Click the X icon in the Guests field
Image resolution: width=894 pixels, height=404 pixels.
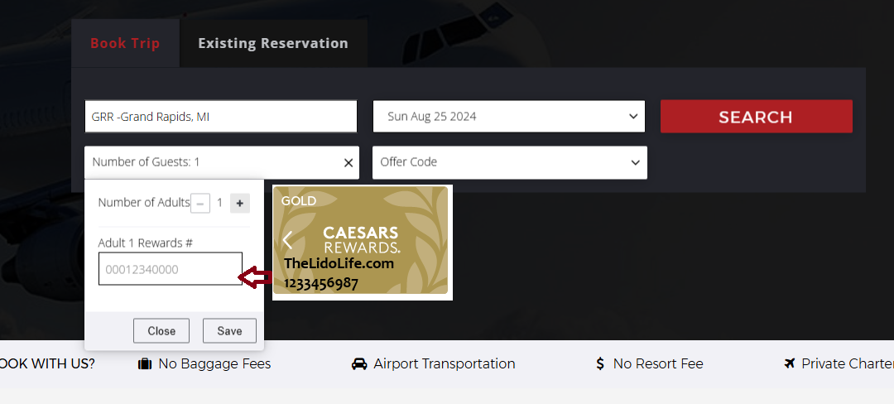pos(348,163)
